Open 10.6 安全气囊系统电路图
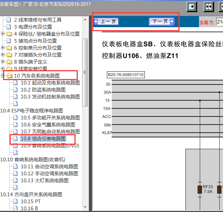Viewport: 223px width, 212px height. coord(48,125)
